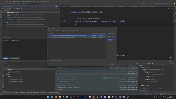Select the second conflict file row in the dialog
176x99 pixels.
tap(78, 37)
